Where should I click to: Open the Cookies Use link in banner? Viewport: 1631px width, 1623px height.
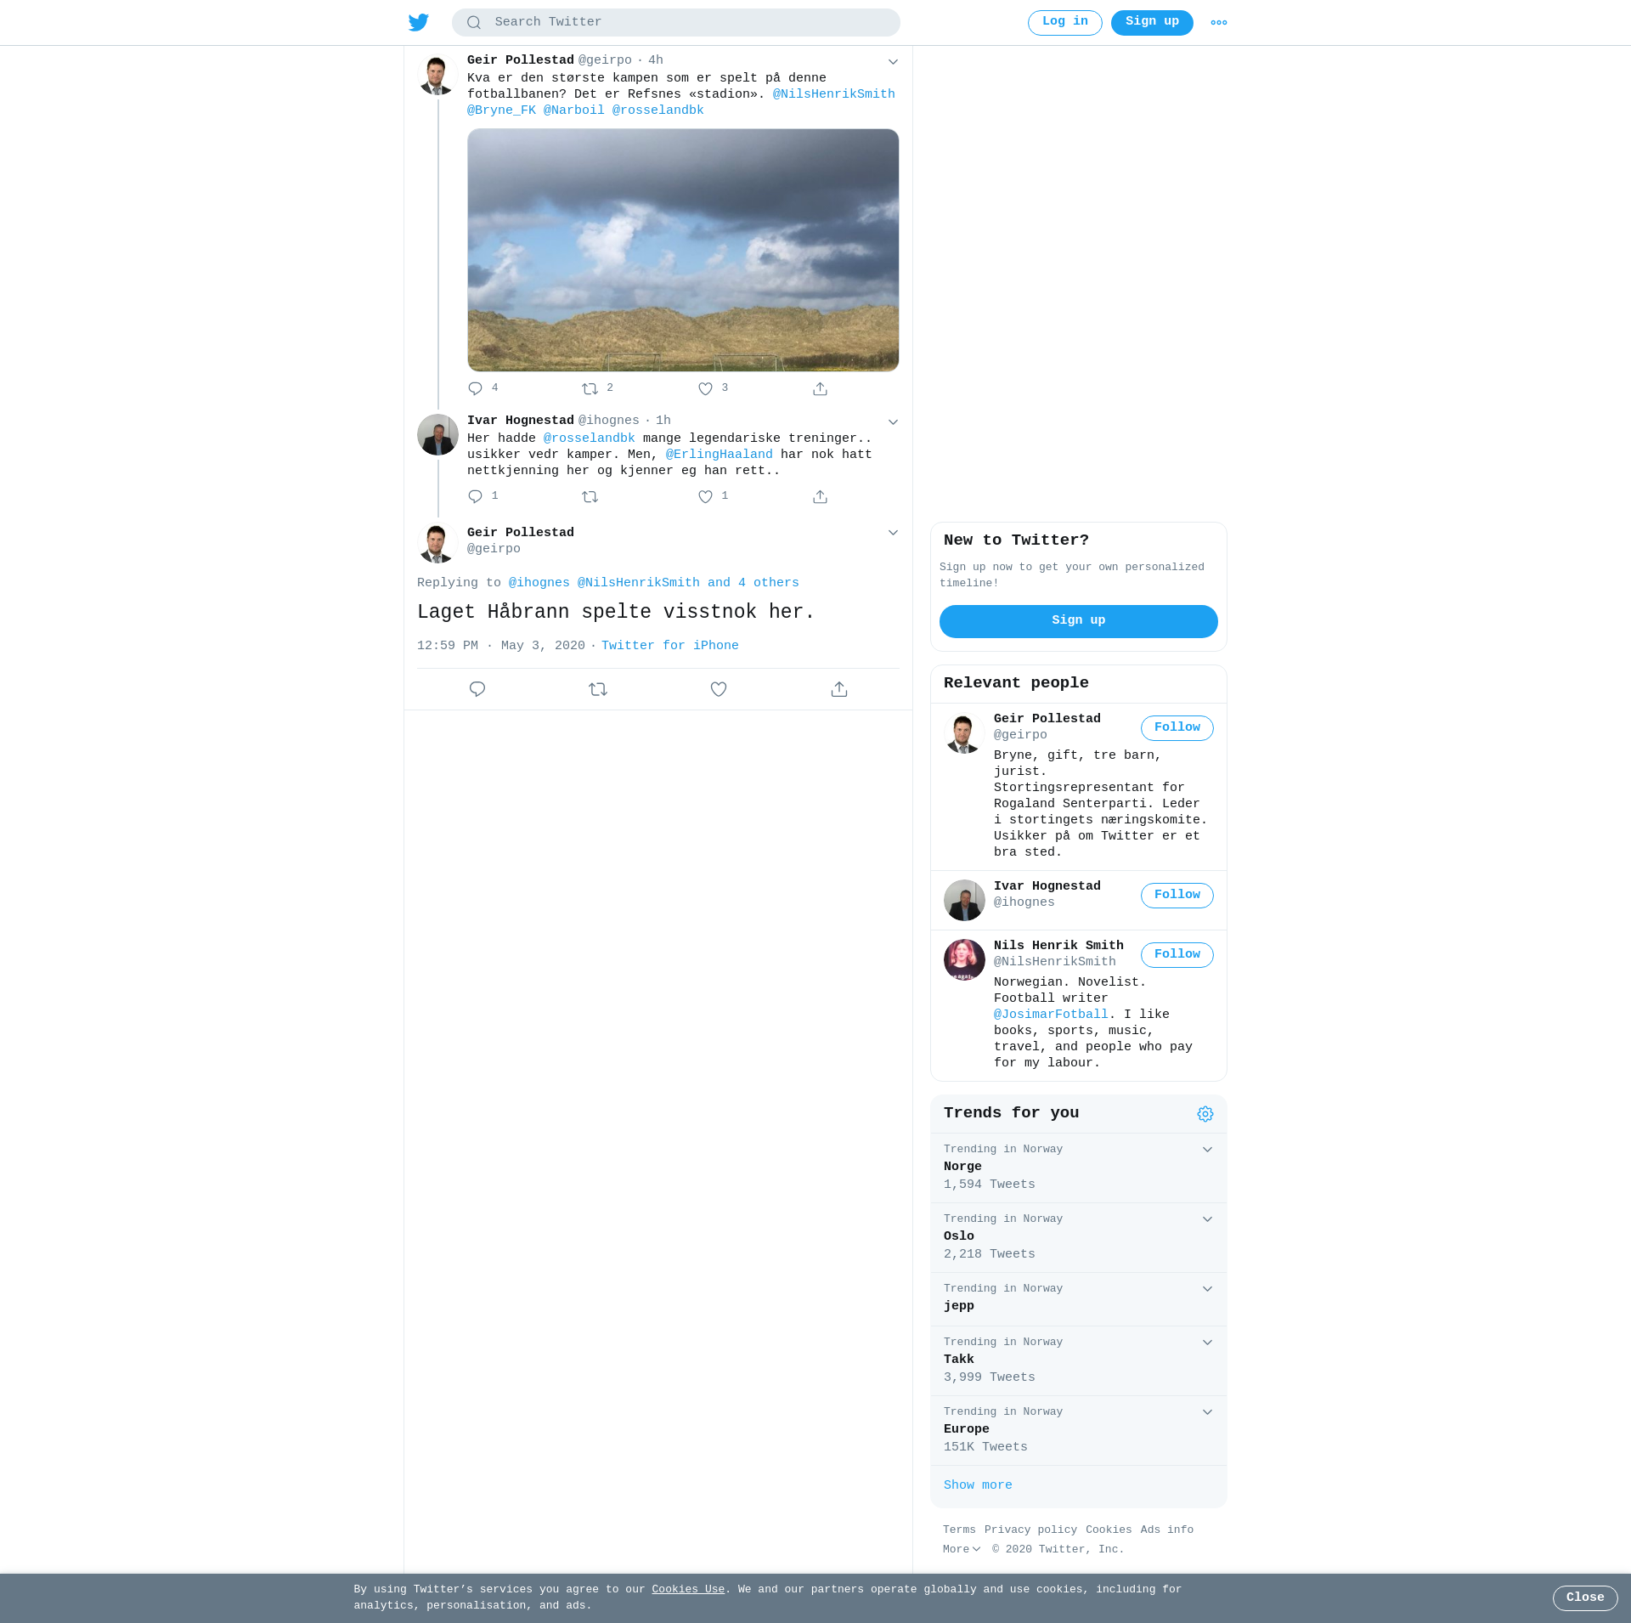click(688, 1590)
